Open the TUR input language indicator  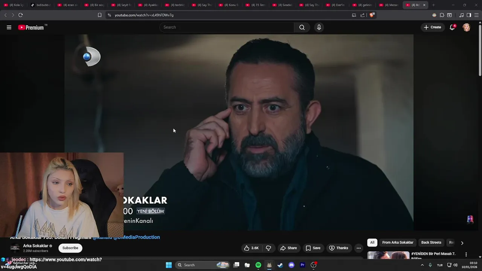click(440, 265)
